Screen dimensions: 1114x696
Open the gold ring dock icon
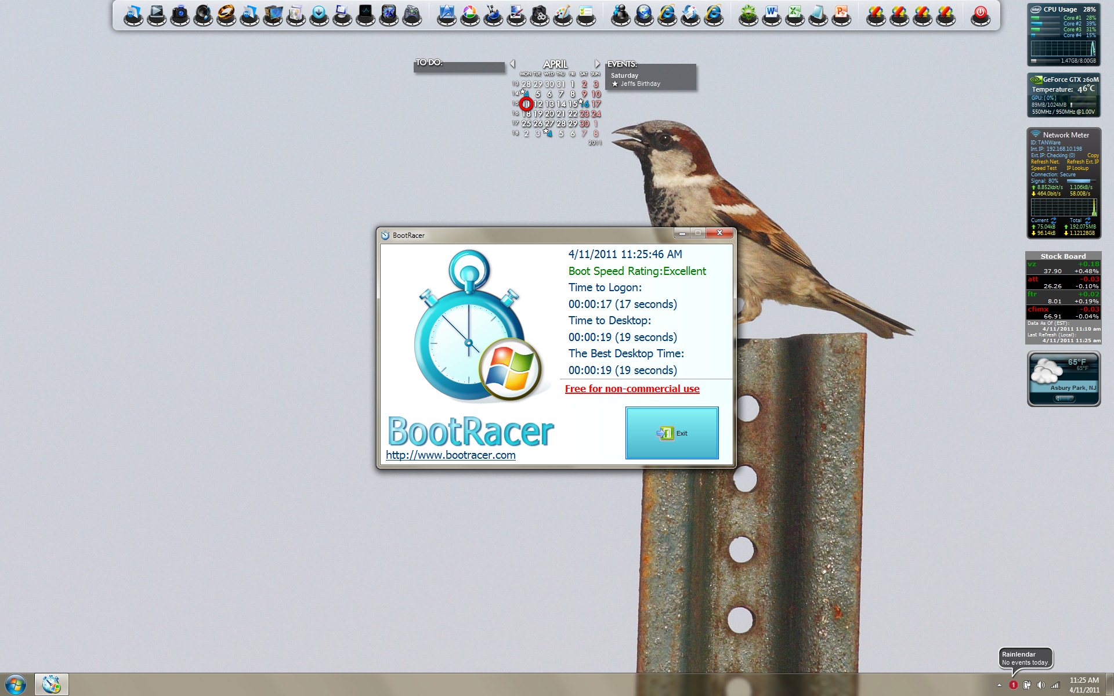[x=226, y=13]
